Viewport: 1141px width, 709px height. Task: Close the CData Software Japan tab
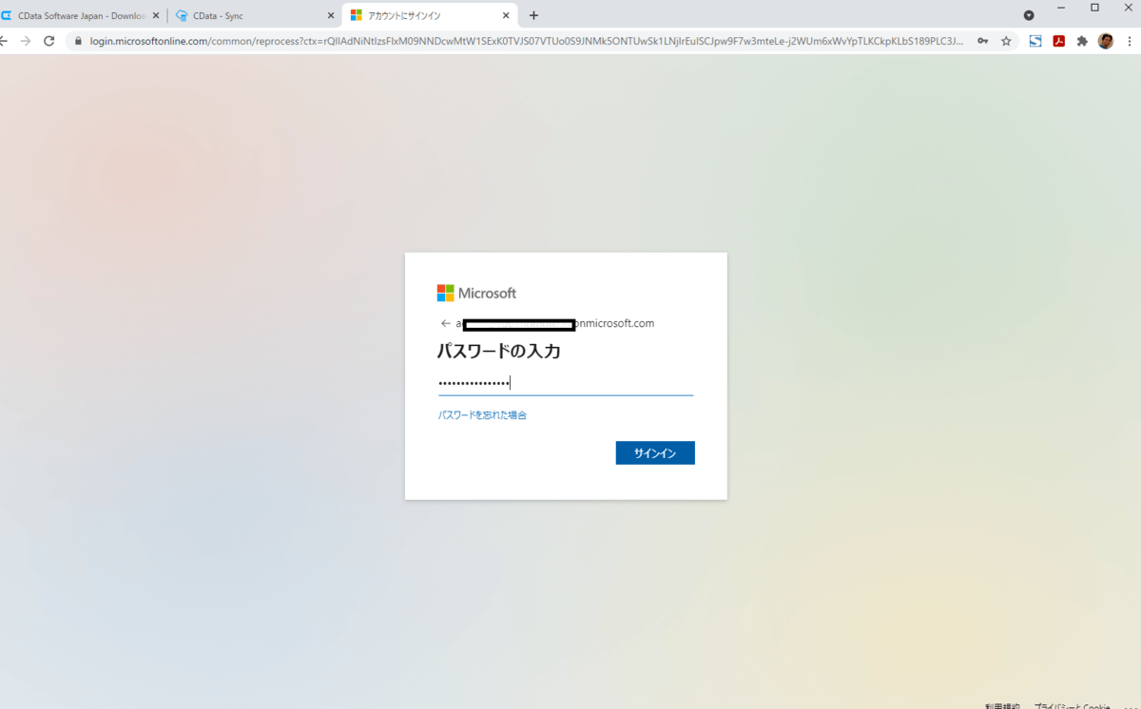tap(156, 15)
